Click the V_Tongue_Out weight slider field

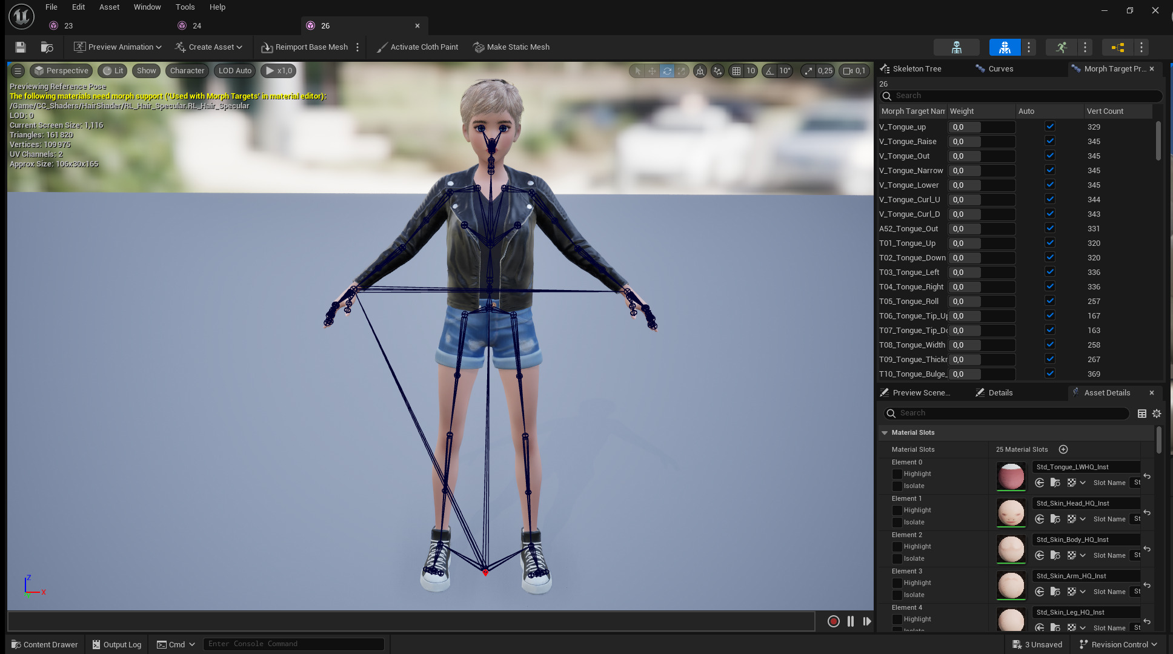pyautogui.click(x=981, y=156)
